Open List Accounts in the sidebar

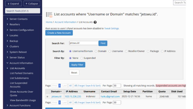(17, 68)
